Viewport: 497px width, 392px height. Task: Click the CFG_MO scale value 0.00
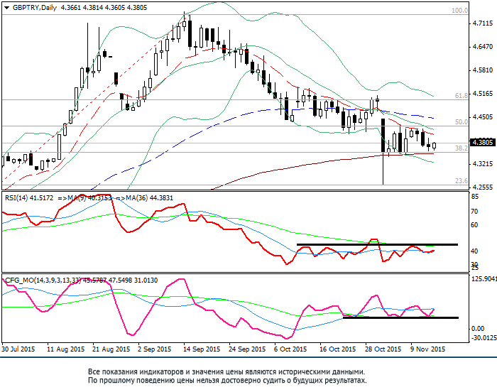478,329
